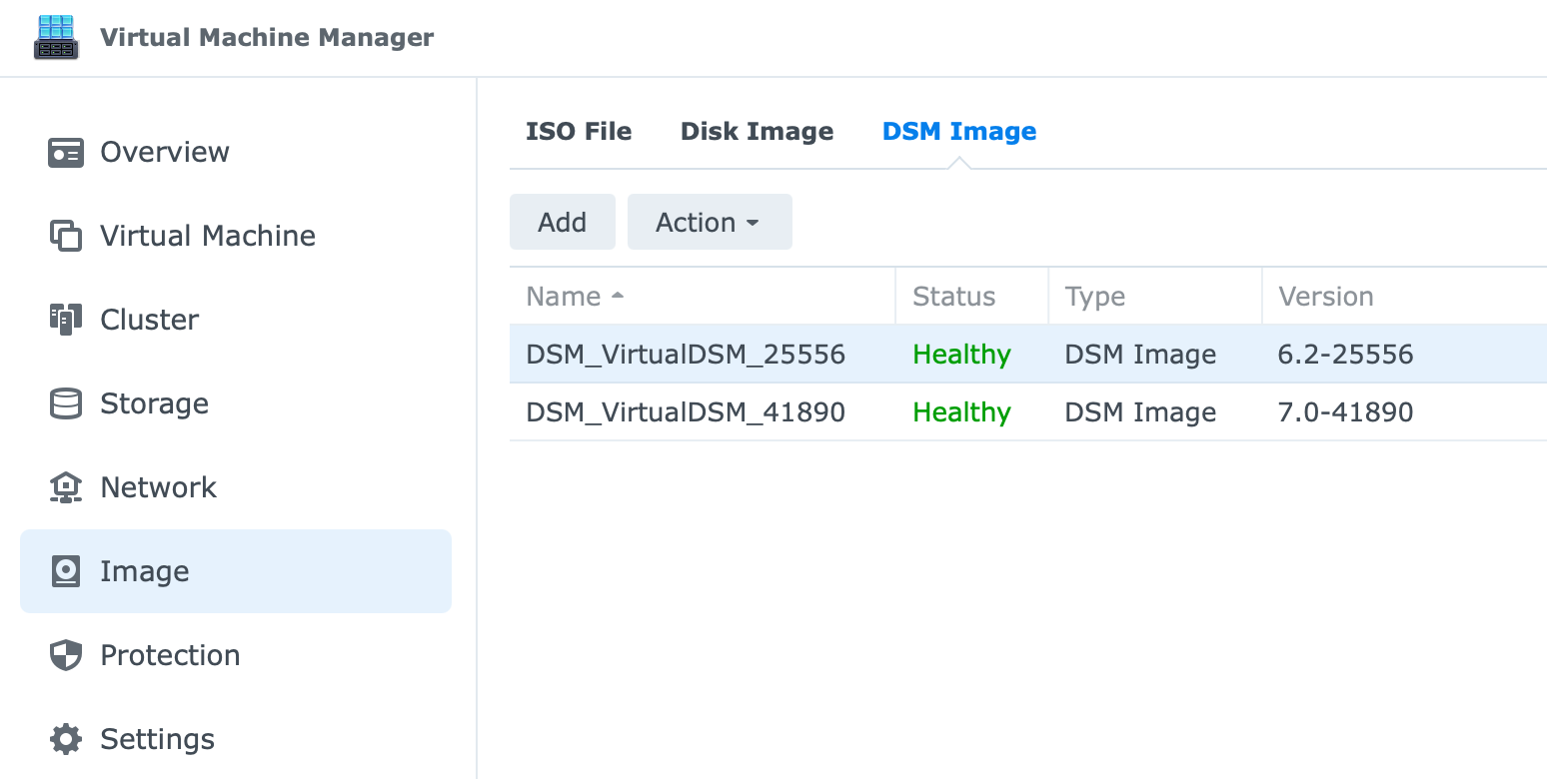The width and height of the screenshot is (1547, 779).
Task: Click the Add button
Action: (x=563, y=222)
